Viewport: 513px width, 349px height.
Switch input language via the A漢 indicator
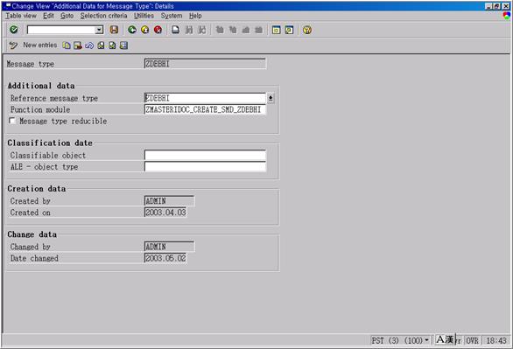(x=446, y=339)
